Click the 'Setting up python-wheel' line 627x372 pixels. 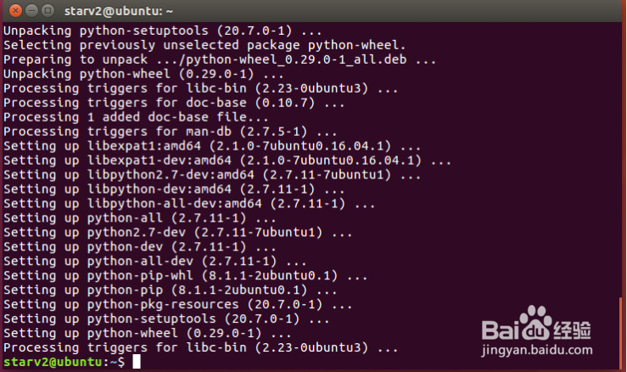point(147,333)
